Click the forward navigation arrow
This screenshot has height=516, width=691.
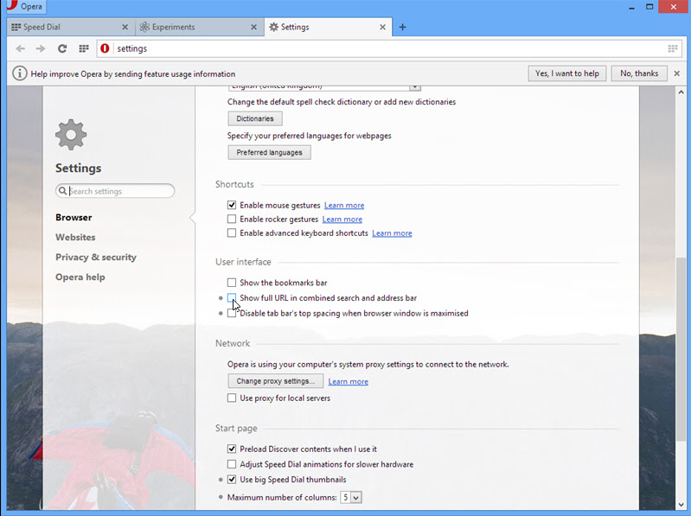pos(41,48)
